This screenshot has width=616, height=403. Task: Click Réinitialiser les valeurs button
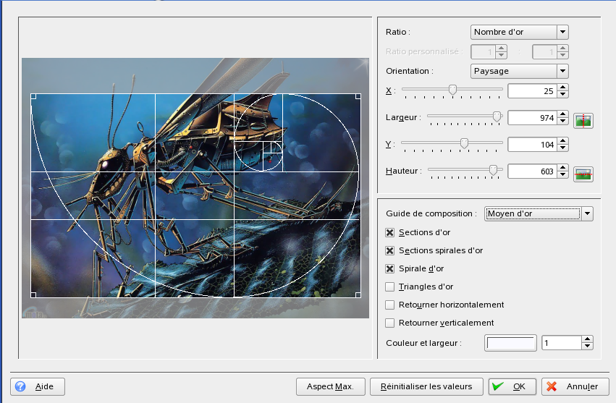[x=426, y=386]
